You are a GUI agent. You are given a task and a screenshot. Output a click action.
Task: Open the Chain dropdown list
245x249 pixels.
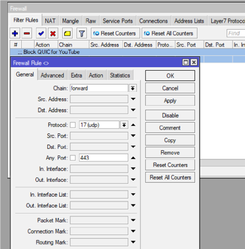tap(133, 88)
